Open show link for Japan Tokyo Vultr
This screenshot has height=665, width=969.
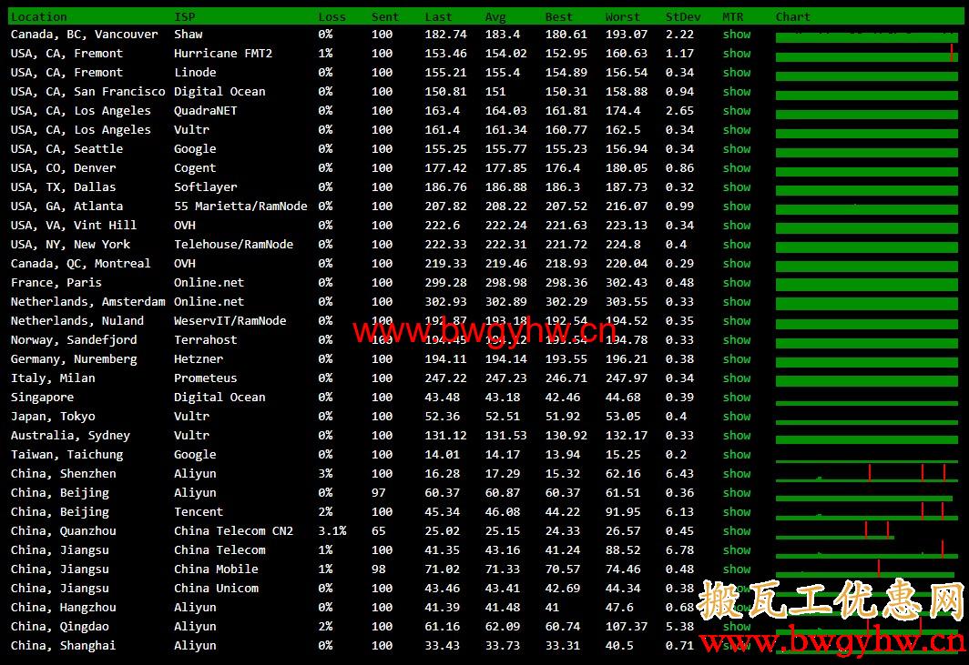click(x=737, y=417)
